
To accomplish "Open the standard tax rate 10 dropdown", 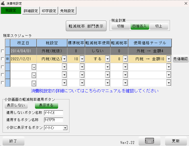I will pyautogui.click(x=82, y=59).
